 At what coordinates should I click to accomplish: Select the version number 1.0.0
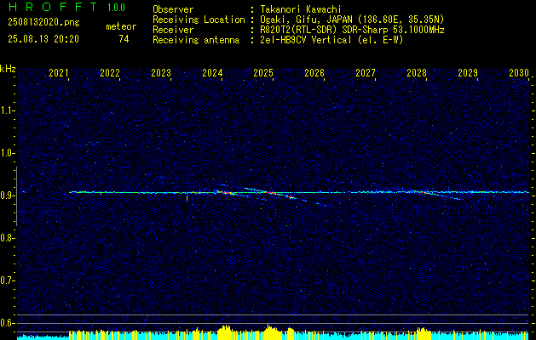116,8
